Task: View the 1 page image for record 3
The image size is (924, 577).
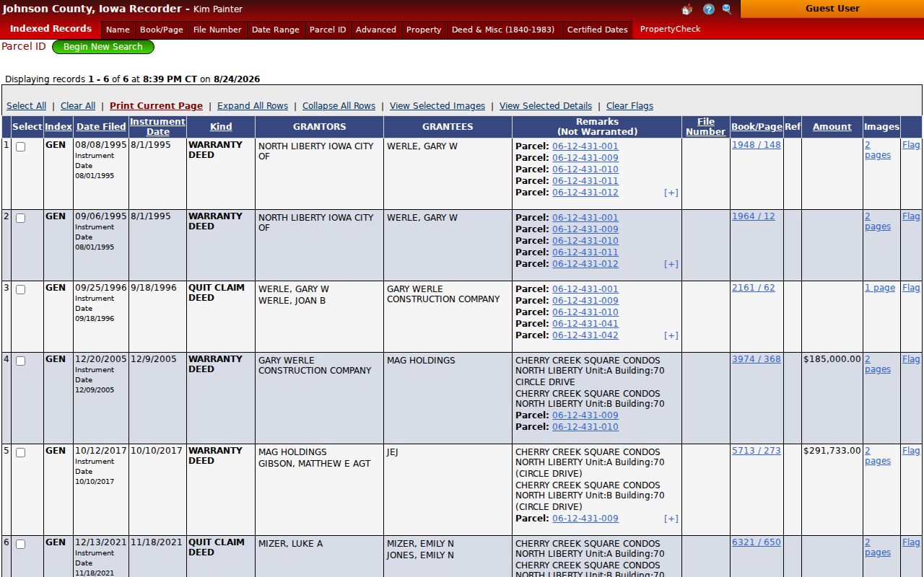Action: click(x=880, y=288)
